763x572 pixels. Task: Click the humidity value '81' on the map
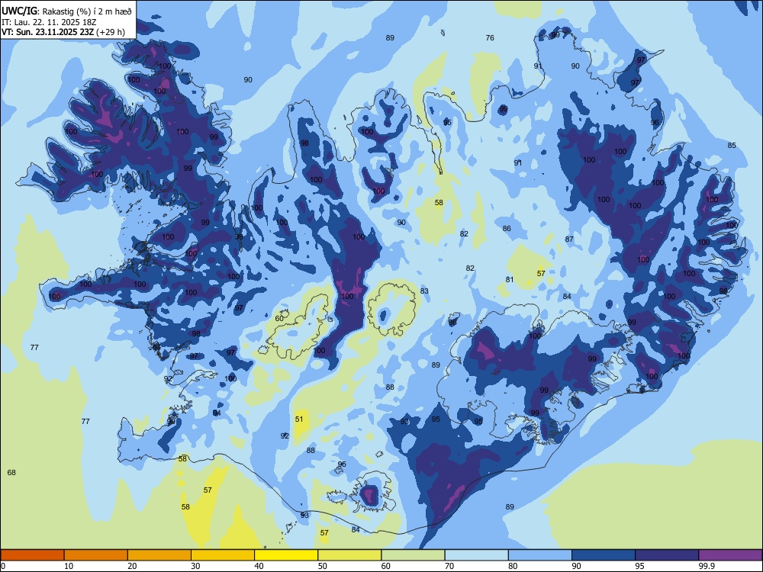[510, 280]
